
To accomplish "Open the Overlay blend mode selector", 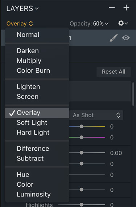I will tap(20, 24).
